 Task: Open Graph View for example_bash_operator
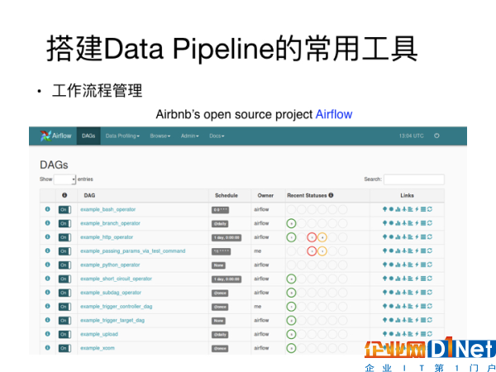pos(391,209)
